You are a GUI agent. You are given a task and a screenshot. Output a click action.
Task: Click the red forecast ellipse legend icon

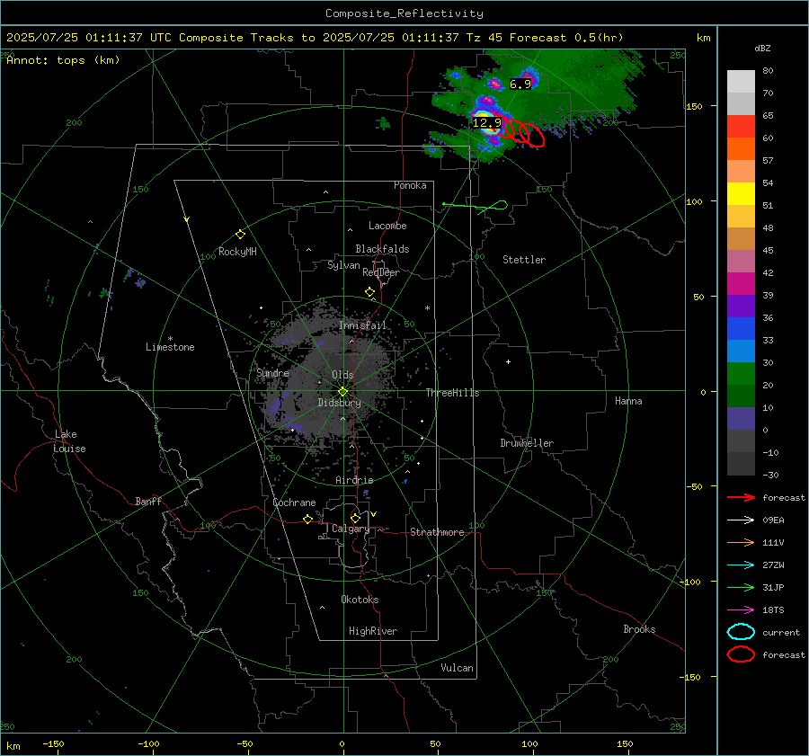pyautogui.click(x=741, y=654)
